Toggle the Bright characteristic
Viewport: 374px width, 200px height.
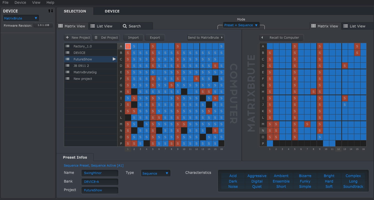pos(329,176)
